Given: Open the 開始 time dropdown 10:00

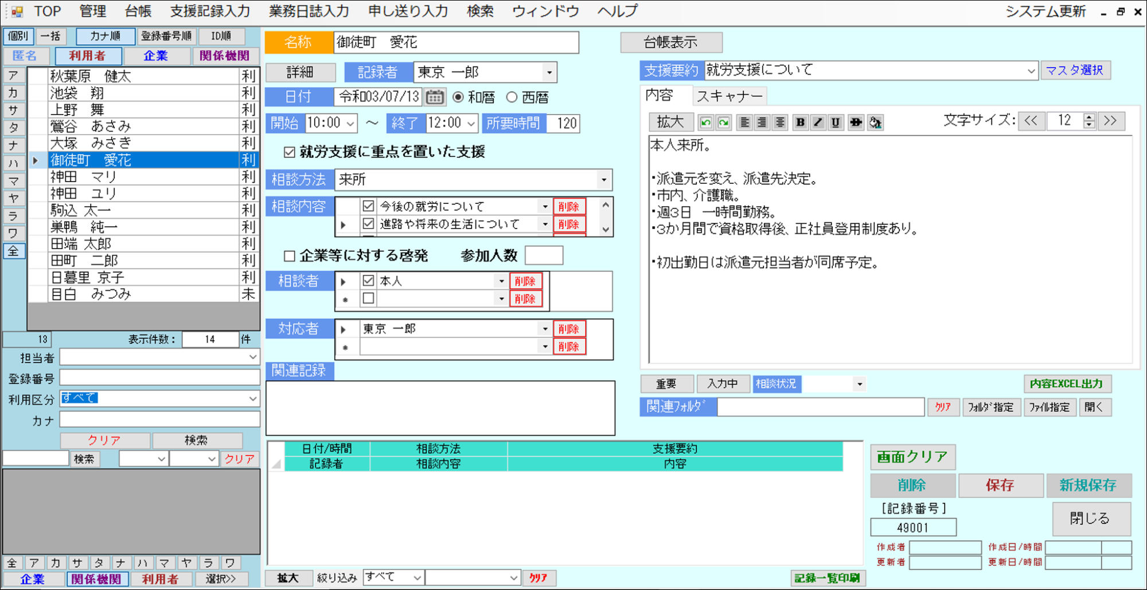Looking at the screenshot, I should click(x=350, y=123).
